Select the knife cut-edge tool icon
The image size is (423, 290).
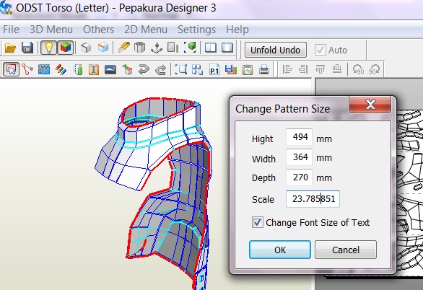point(124,48)
